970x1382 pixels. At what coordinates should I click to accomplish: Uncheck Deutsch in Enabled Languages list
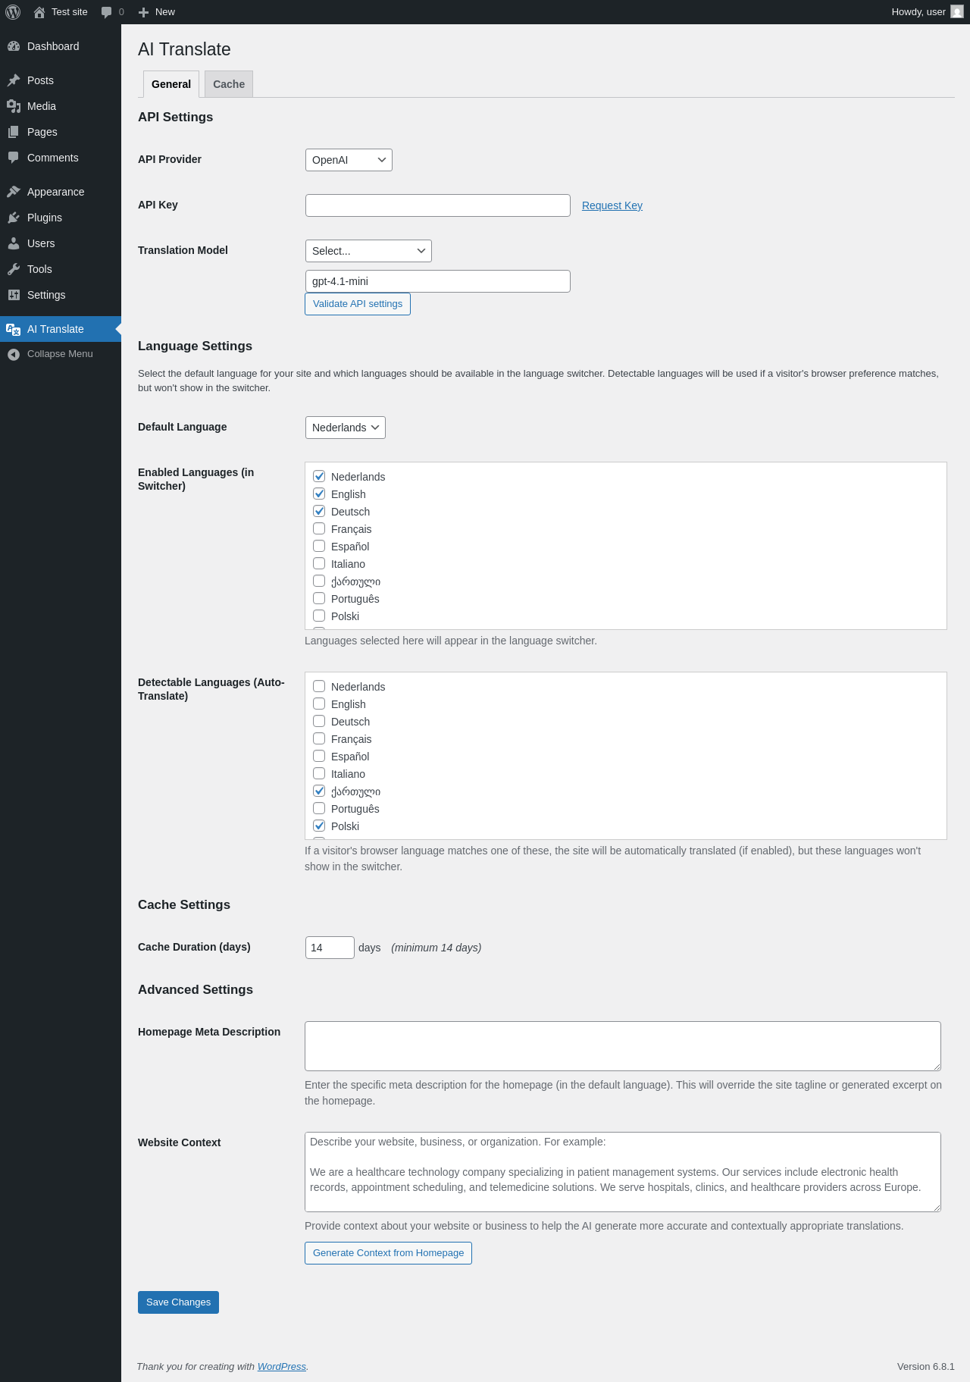click(x=319, y=512)
